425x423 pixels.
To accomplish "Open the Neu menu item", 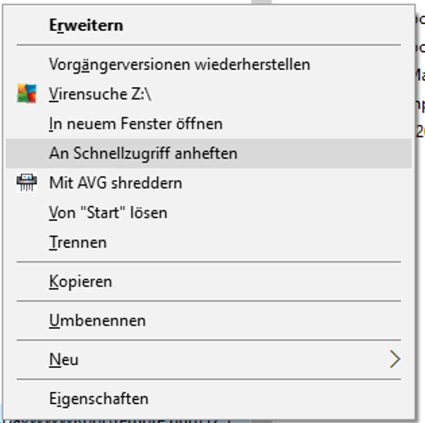I will click(x=209, y=359).
